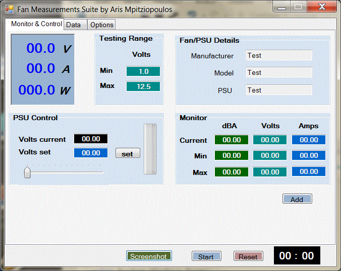Click the Min Volts monitor value
The height and width of the screenshot is (271, 341).
pos(270,155)
